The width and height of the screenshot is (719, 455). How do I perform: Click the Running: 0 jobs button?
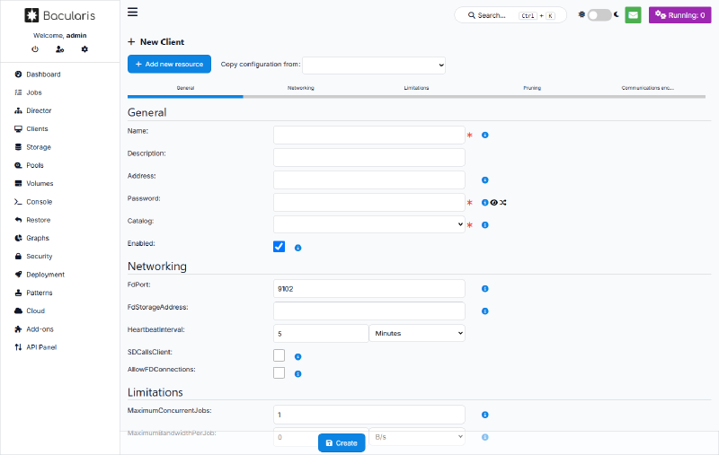click(x=679, y=15)
